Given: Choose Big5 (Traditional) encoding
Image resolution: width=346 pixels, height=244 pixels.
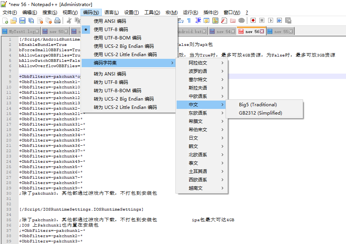Looking at the screenshot, I should pyautogui.click(x=264, y=105).
